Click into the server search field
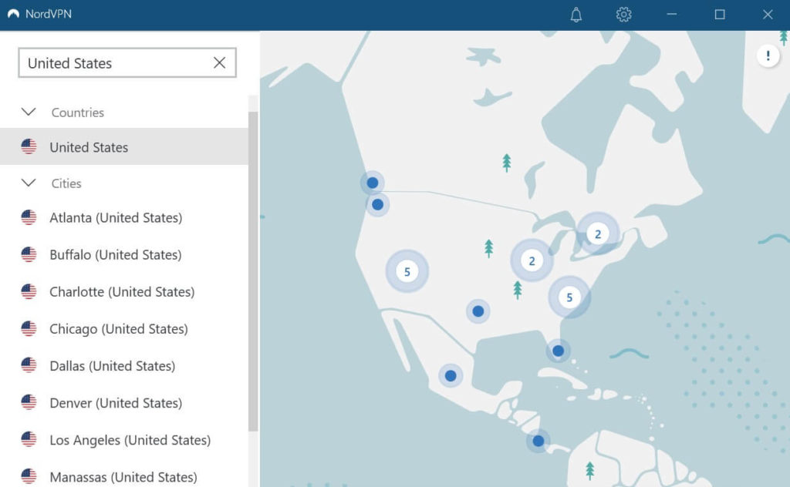This screenshot has width=790, height=487. tap(127, 63)
